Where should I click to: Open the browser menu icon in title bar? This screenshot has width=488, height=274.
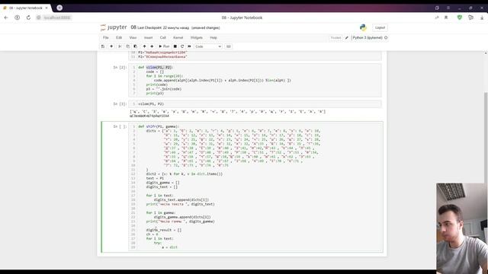(448, 8)
